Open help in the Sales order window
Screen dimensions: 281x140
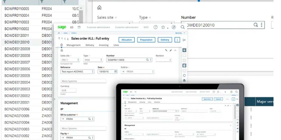point(156,27)
